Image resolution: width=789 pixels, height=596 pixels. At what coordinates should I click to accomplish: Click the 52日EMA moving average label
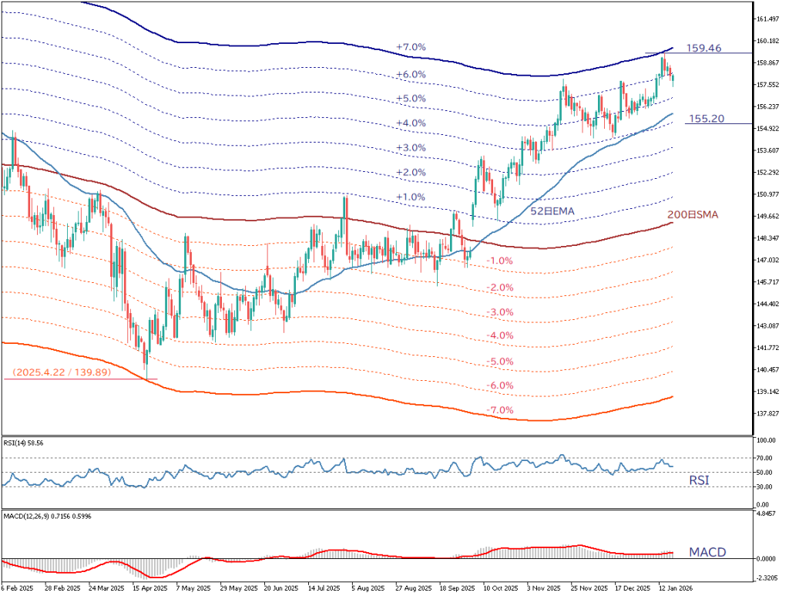553,210
